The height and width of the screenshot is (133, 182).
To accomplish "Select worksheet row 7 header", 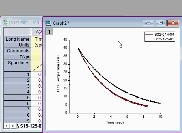I will [17, 109].
